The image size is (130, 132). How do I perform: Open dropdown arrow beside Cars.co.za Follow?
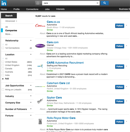coord(126,25)
